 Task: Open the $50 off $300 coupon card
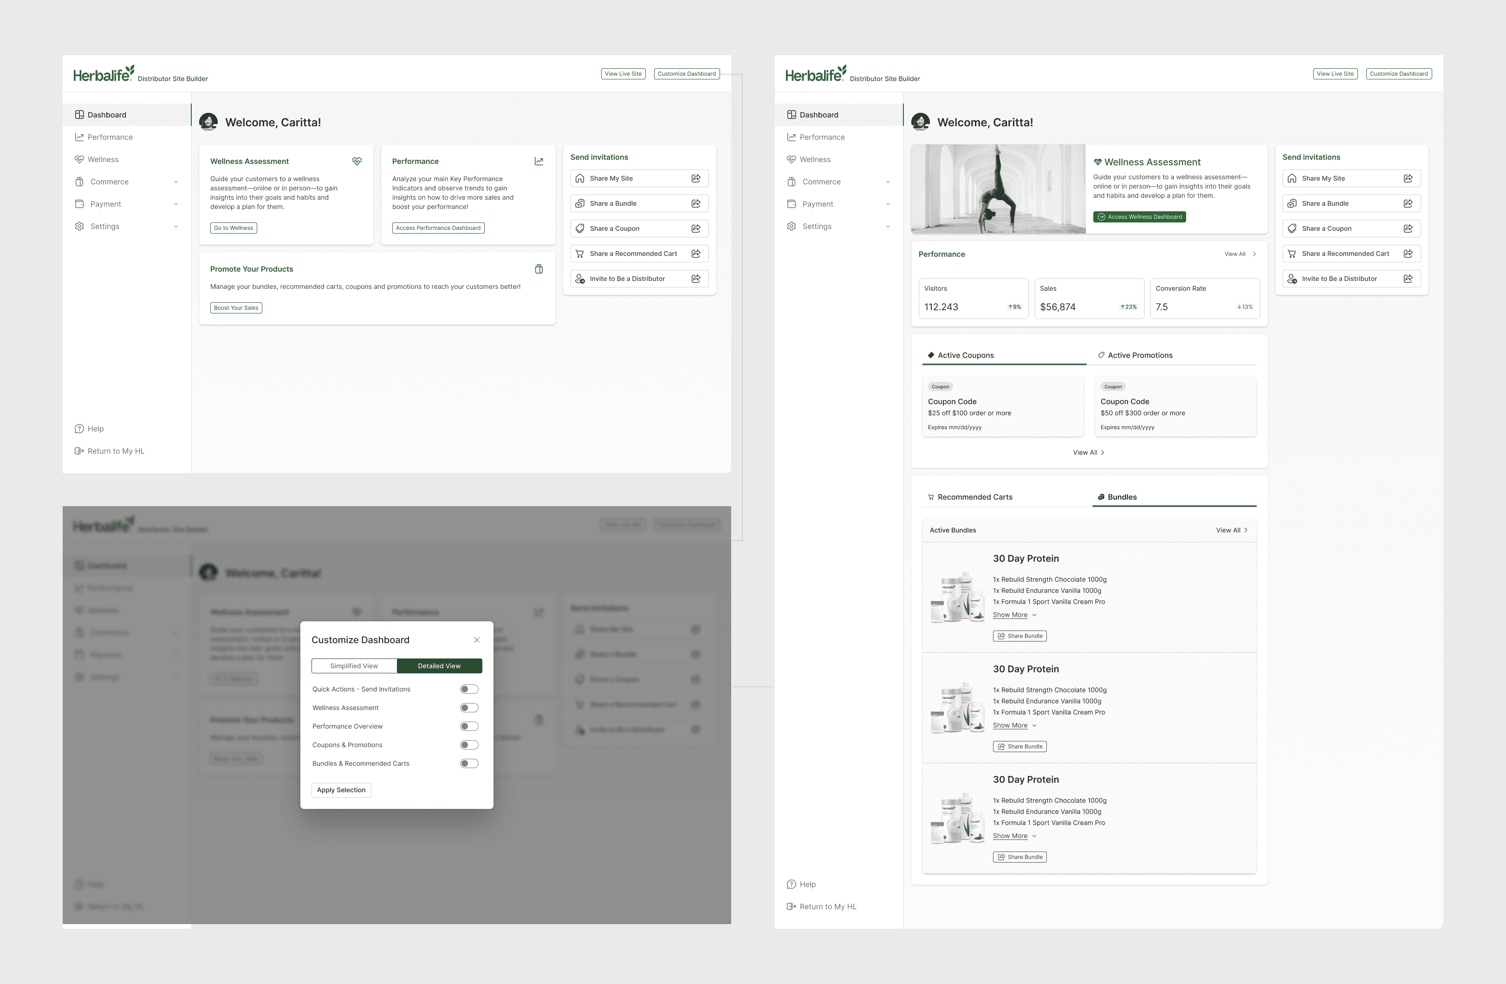(x=1176, y=406)
